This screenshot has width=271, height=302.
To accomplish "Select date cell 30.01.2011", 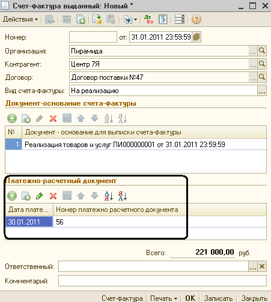I will [x=29, y=222].
